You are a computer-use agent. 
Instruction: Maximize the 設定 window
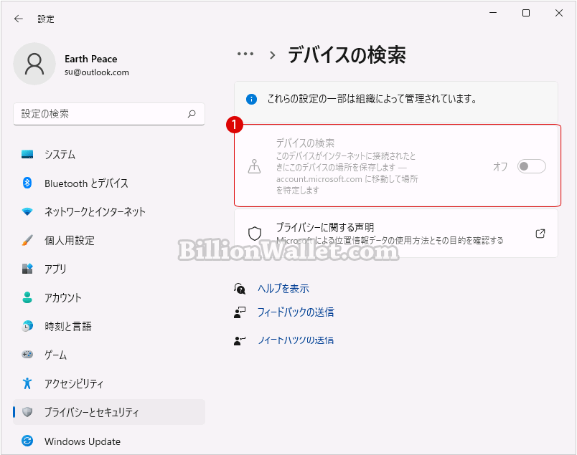[526, 13]
